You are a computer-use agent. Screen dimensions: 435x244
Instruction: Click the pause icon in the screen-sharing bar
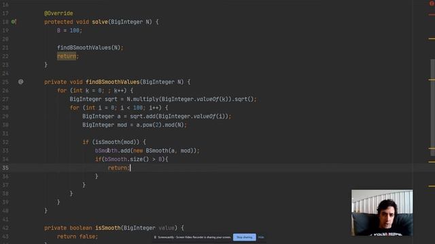tap(155, 237)
